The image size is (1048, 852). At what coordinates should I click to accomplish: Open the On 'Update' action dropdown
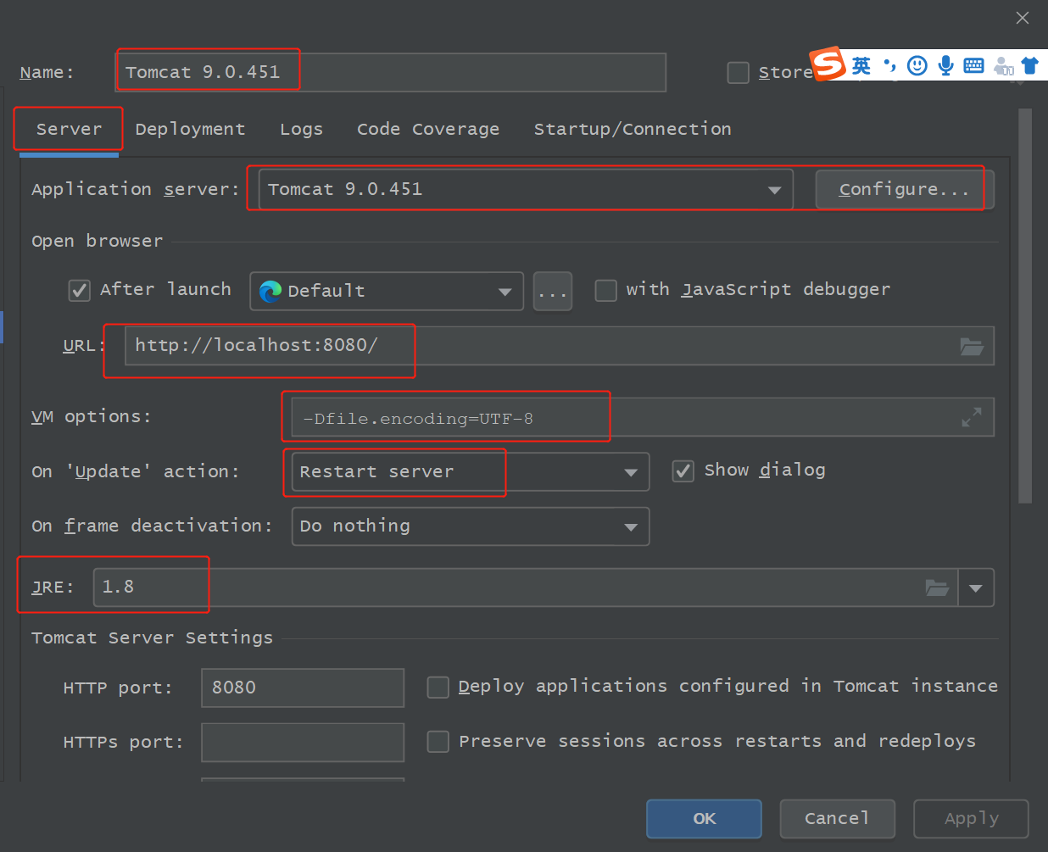pyautogui.click(x=631, y=472)
